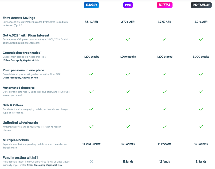215x169 pixels.
Task: Click Pro checkmark for pensions in one place
Action: (128, 74)
